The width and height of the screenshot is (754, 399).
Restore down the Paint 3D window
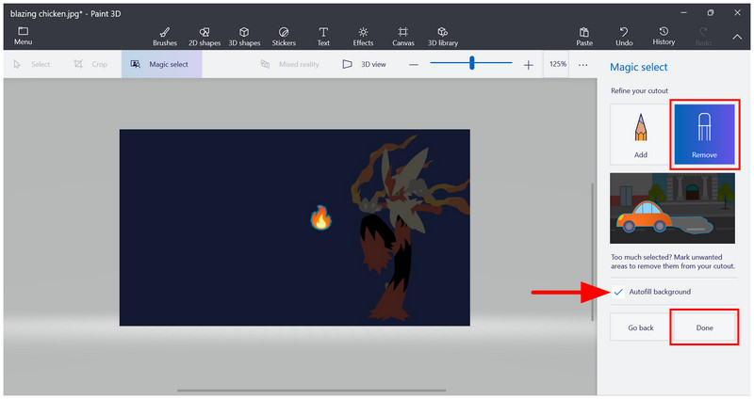(x=711, y=13)
